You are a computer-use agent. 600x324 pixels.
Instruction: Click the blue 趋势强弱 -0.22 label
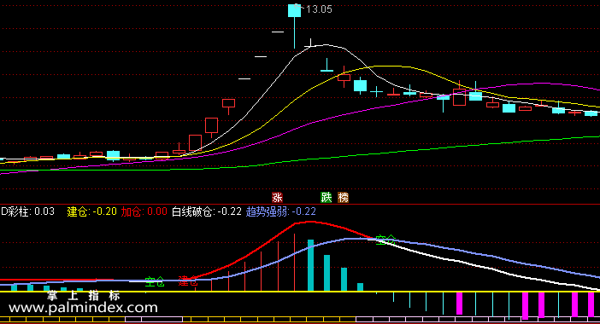tap(281, 211)
